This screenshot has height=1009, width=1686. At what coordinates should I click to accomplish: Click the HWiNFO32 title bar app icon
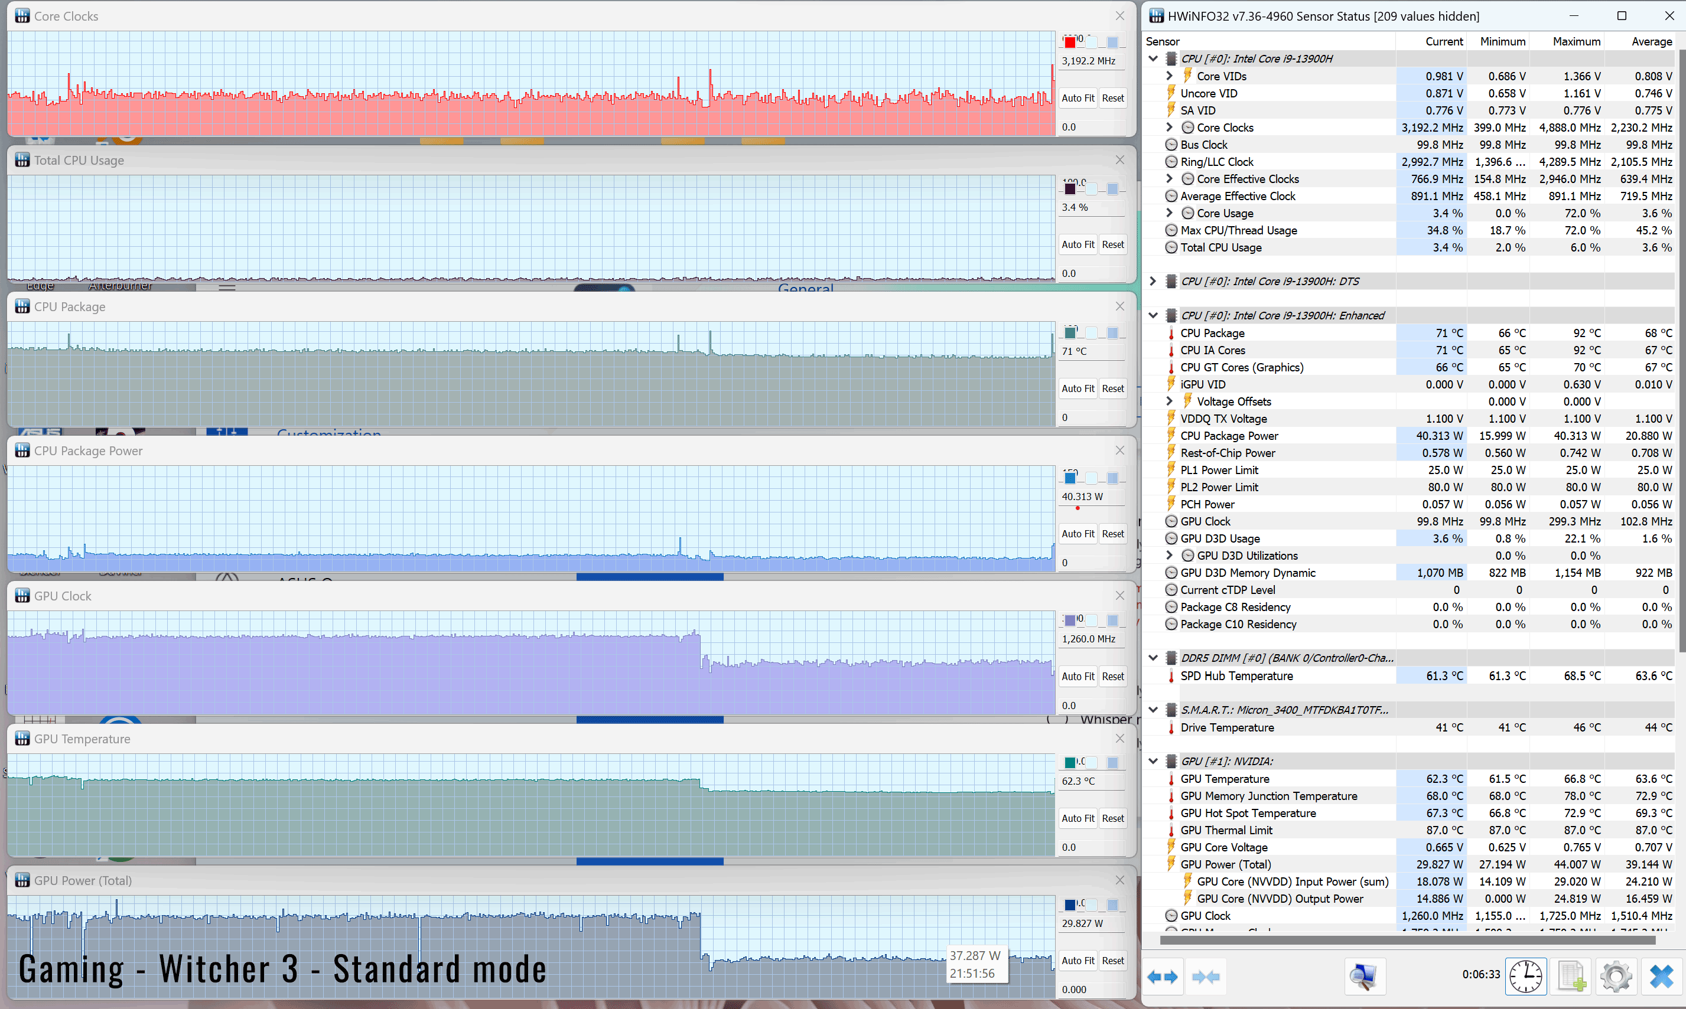[1156, 15]
